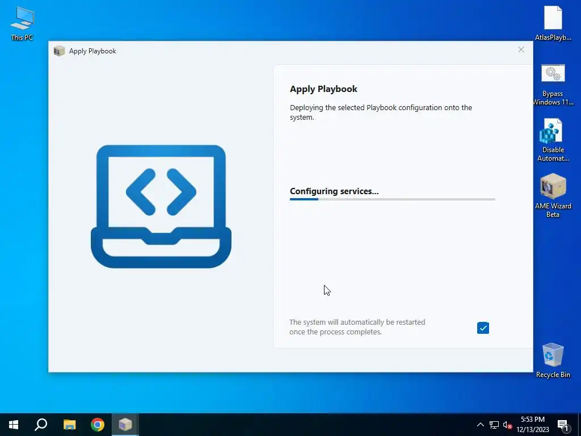Click the "Apply Playbook" window title text
The width and height of the screenshot is (581, 436).
(92, 51)
